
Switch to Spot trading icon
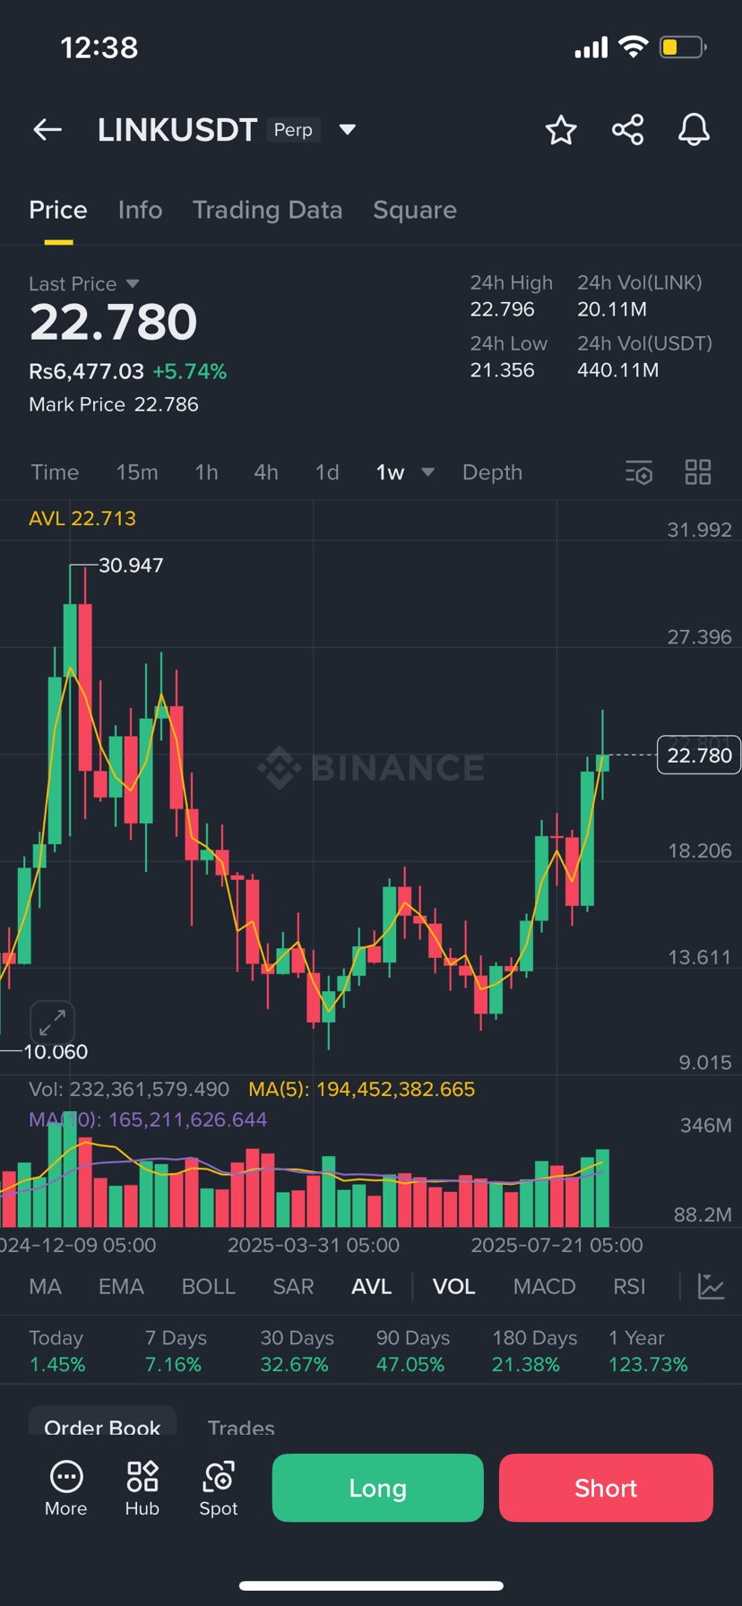click(x=219, y=1489)
